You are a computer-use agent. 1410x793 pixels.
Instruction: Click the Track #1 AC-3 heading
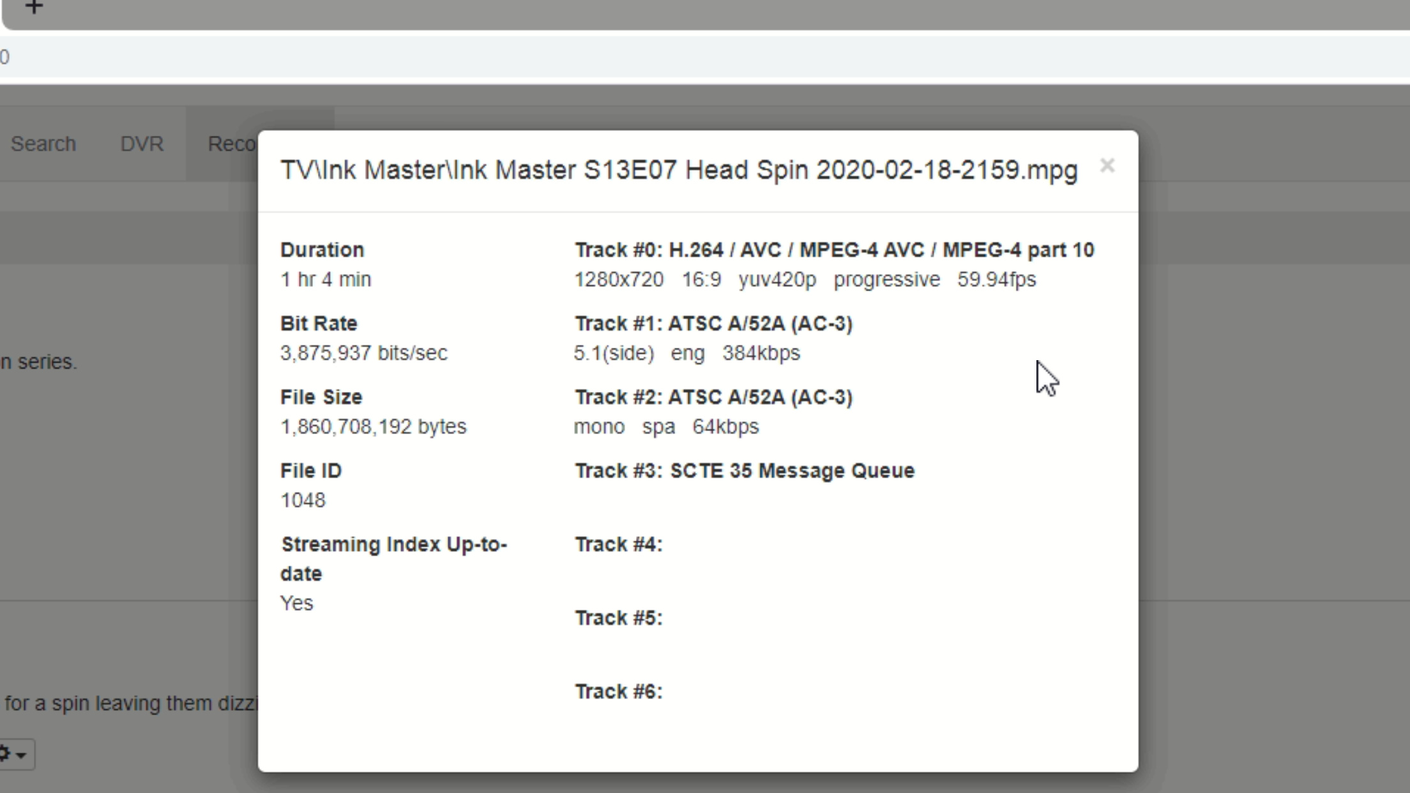point(713,324)
